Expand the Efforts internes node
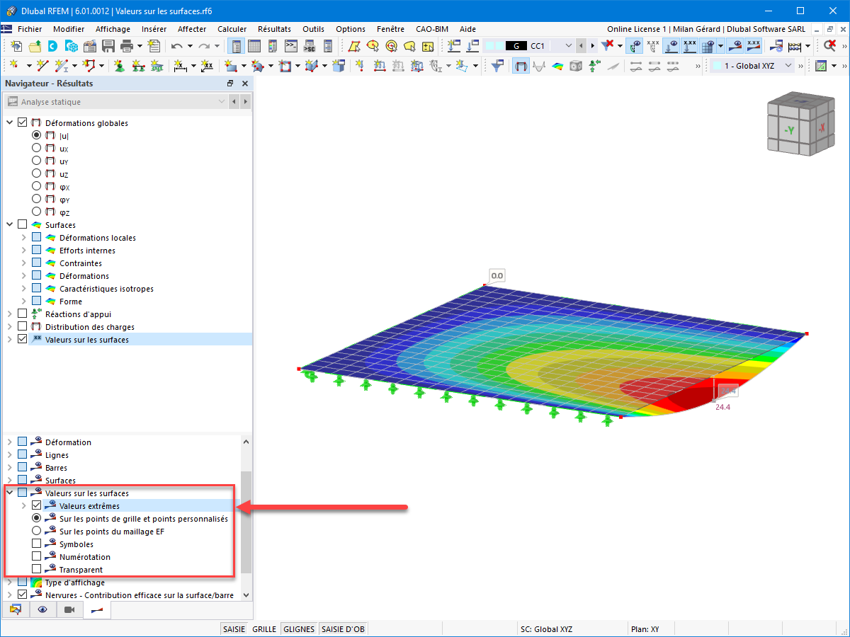Image resolution: width=850 pixels, height=637 pixels. [23, 251]
